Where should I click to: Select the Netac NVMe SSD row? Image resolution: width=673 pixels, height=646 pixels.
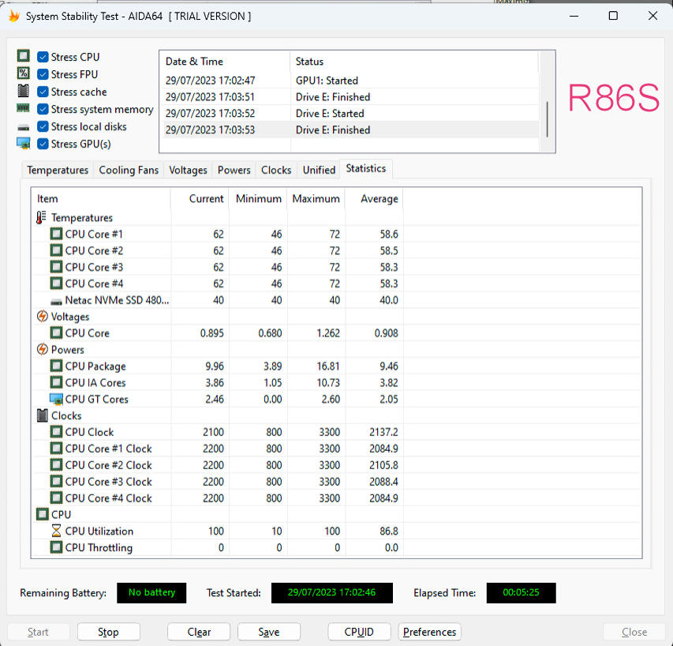tap(336, 300)
